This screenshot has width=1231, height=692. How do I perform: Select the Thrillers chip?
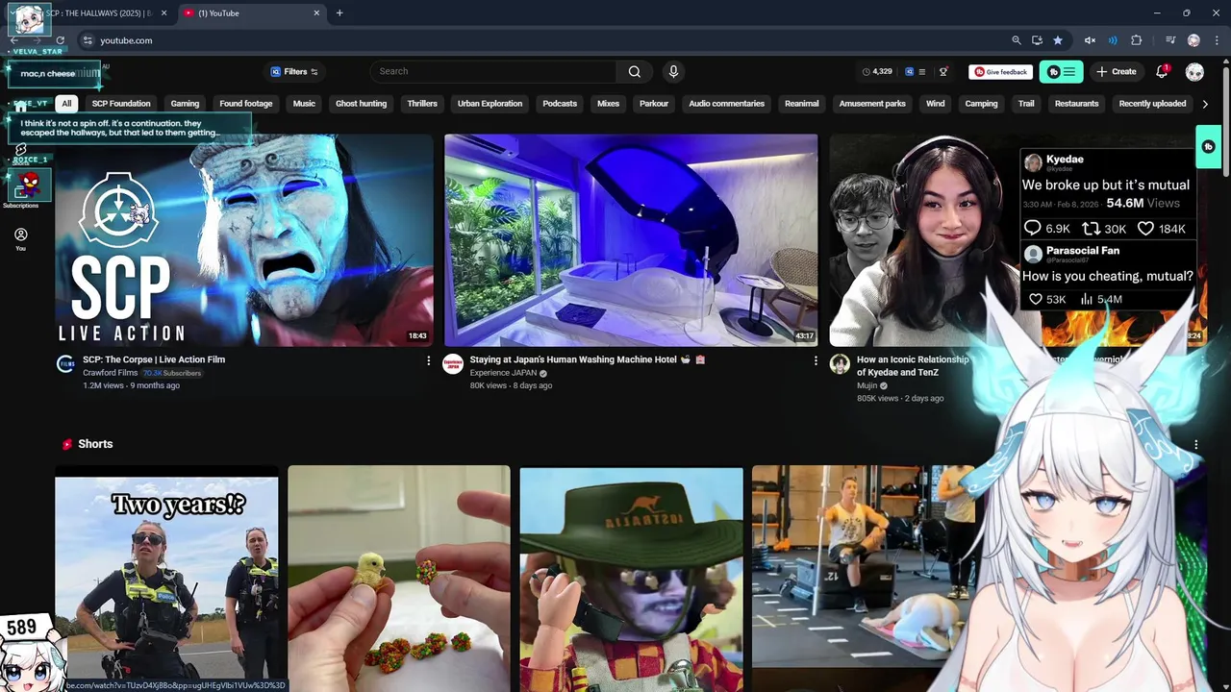pos(422,104)
